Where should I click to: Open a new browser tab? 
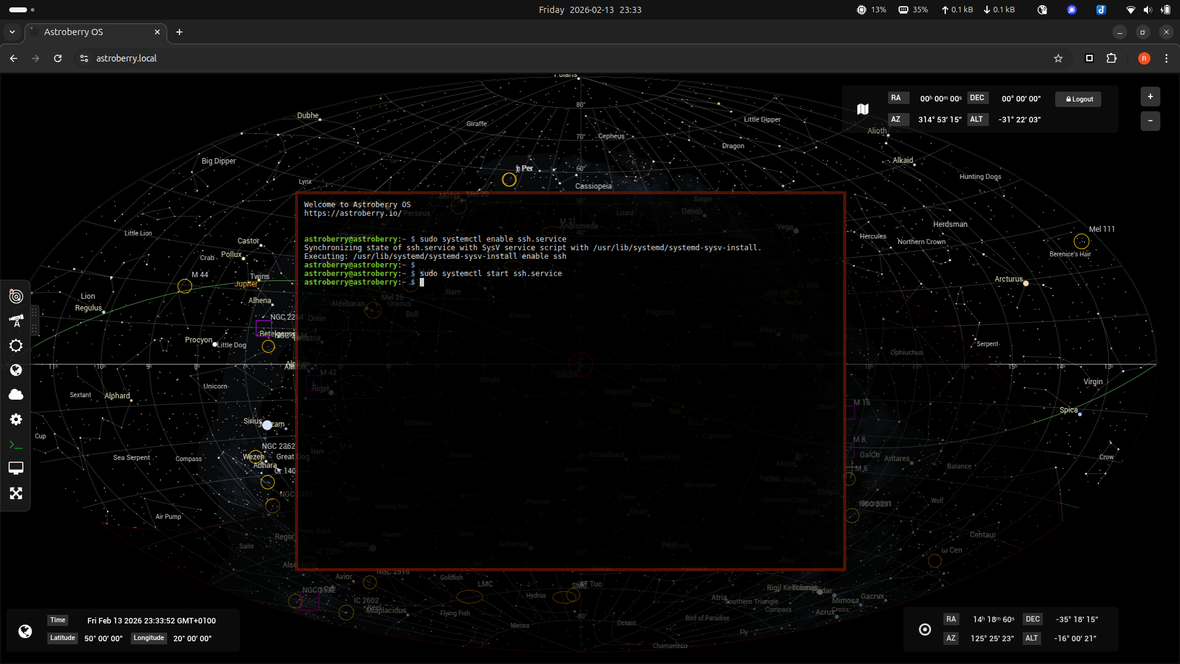[179, 32]
